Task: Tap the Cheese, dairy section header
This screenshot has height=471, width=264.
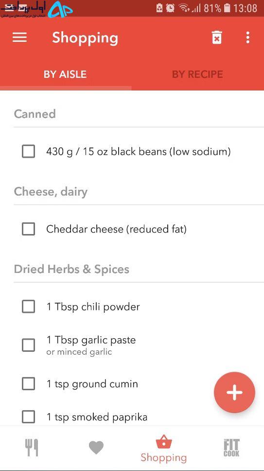Action: [x=51, y=192]
